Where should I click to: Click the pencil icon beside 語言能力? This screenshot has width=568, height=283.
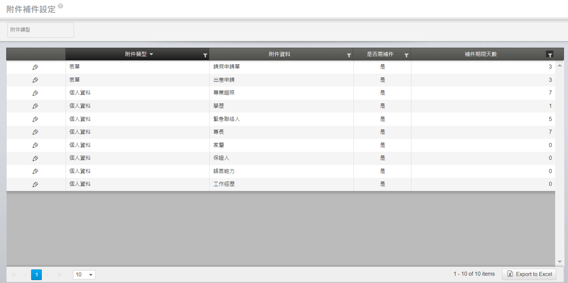pyautogui.click(x=35, y=171)
